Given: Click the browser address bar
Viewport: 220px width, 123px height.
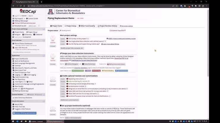Looking at the screenshot, I should pos(89,6).
